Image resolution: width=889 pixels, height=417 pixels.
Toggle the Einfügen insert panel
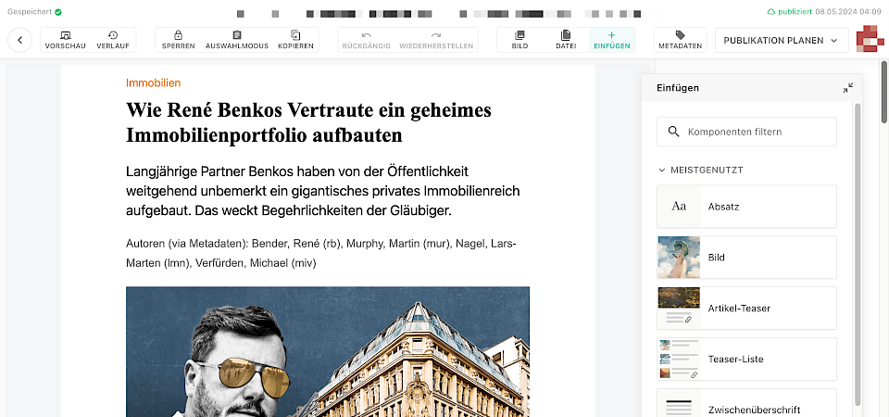pyautogui.click(x=611, y=40)
